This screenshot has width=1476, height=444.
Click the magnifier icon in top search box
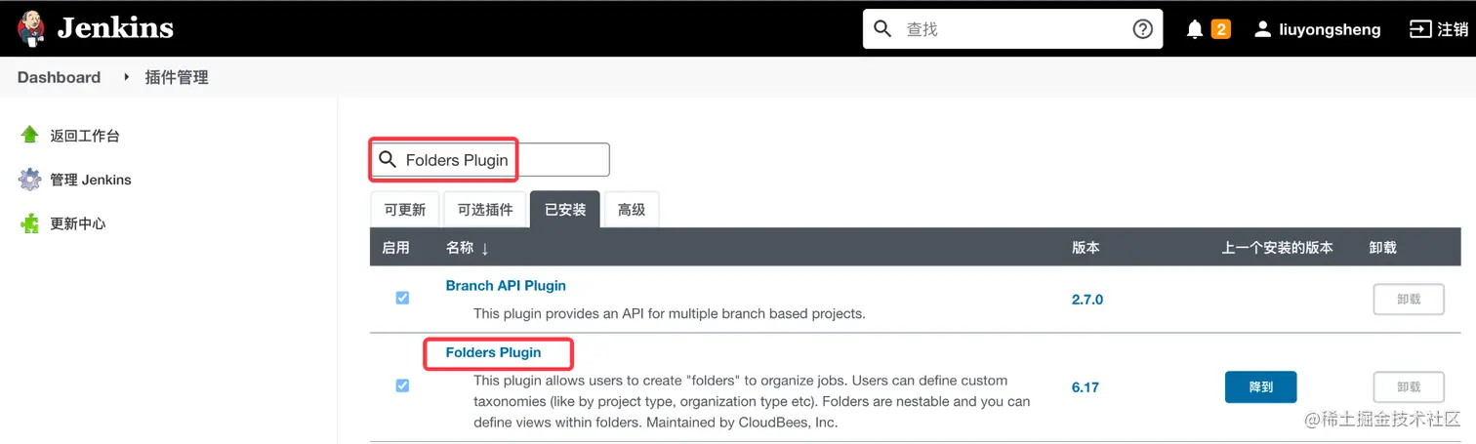click(x=883, y=29)
